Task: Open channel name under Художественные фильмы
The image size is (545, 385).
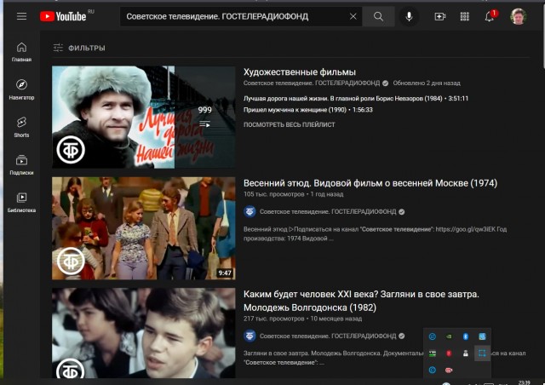Action: pyautogui.click(x=312, y=83)
